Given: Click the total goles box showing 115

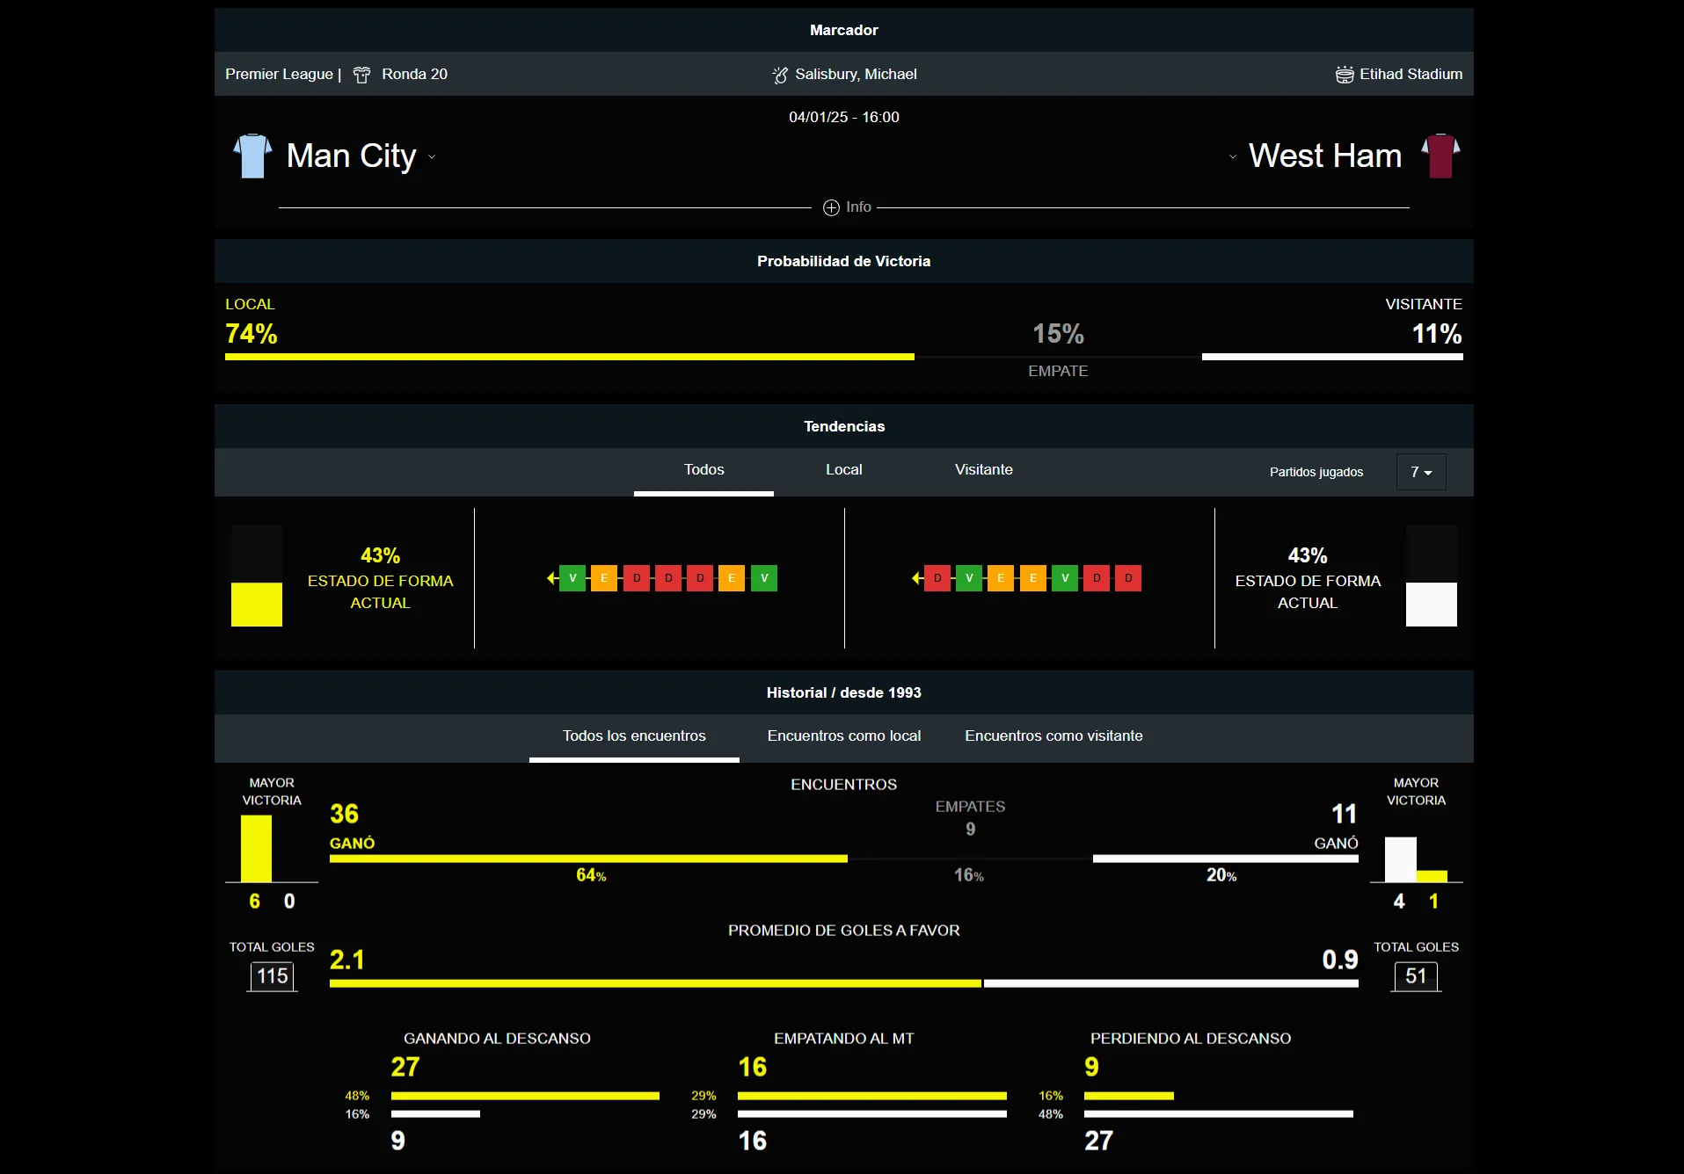Looking at the screenshot, I should point(273,976).
